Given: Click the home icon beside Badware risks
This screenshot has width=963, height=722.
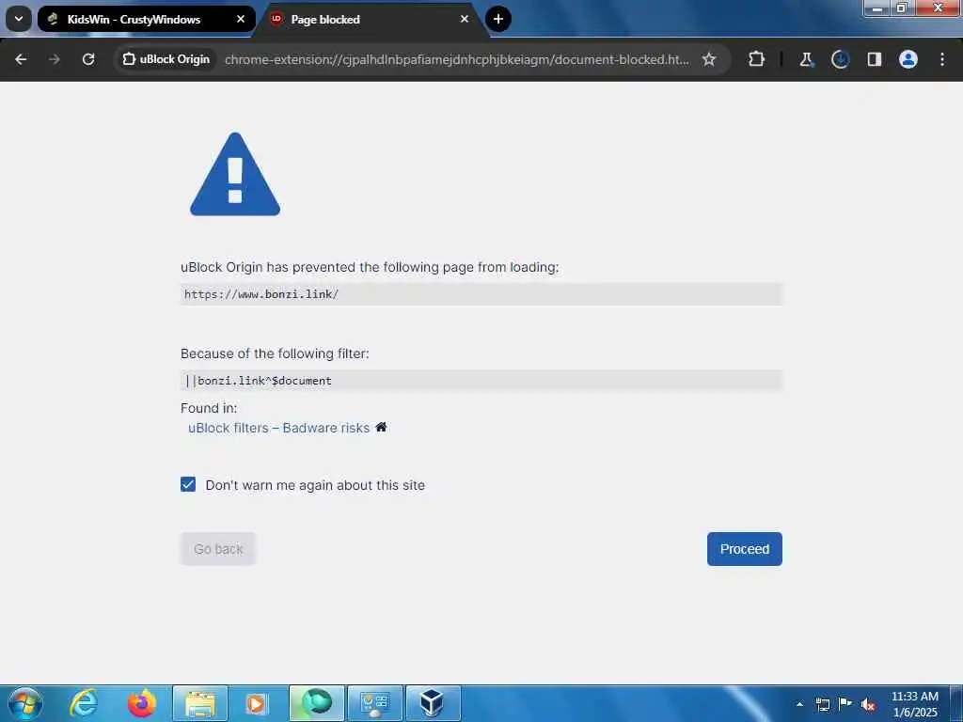Looking at the screenshot, I should (381, 428).
